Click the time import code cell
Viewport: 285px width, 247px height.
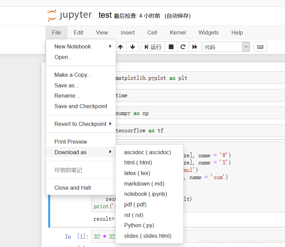point(200,95)
